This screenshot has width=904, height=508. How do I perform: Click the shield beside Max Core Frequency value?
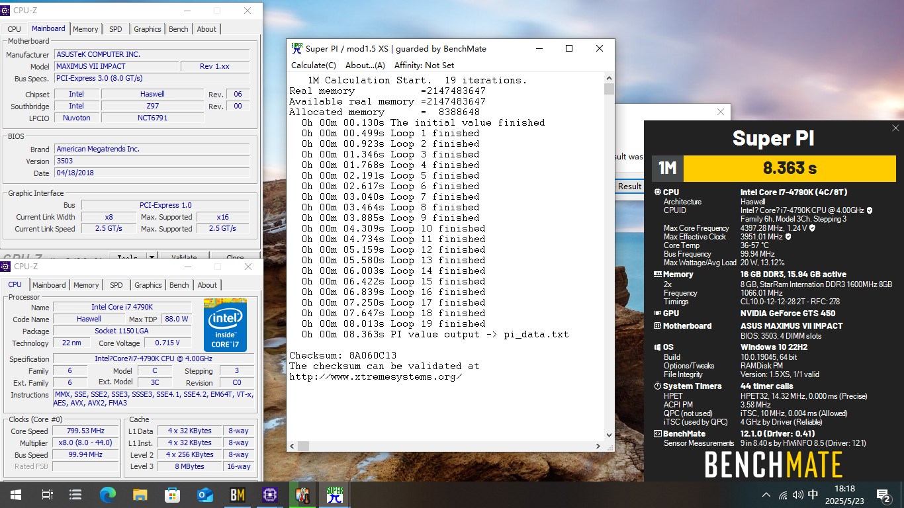pyautogui.click(x=812, y=228)
